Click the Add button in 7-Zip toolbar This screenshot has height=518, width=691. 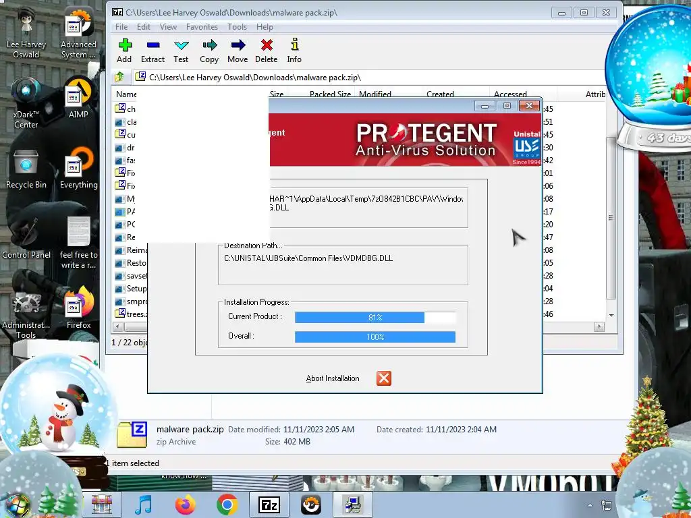(124, 51)
